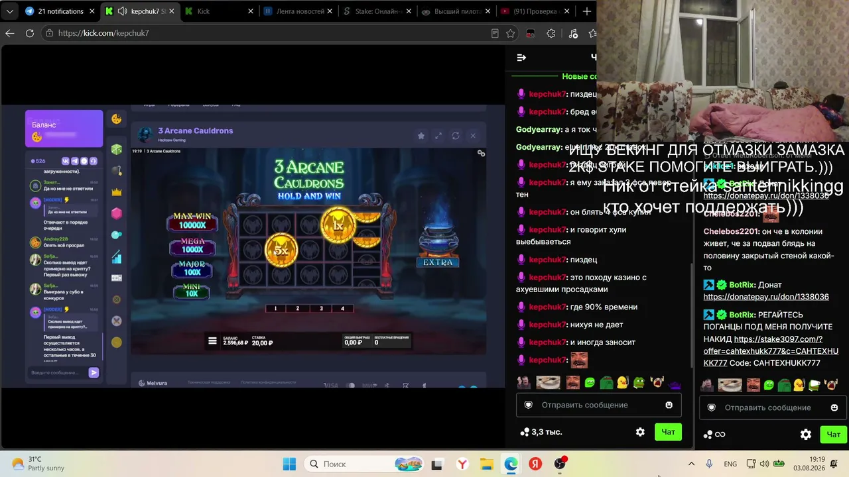The height and width of the screenshot is (477, 849).
Task: Open the Windows Start menu
Action: (x=290, y=464)
